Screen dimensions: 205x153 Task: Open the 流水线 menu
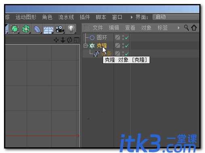click(x=66, y=17)
